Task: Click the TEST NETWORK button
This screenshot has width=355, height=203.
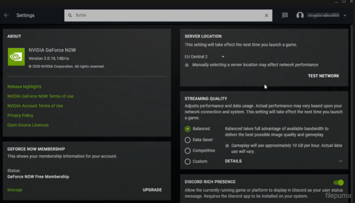Action: (323, 76)
